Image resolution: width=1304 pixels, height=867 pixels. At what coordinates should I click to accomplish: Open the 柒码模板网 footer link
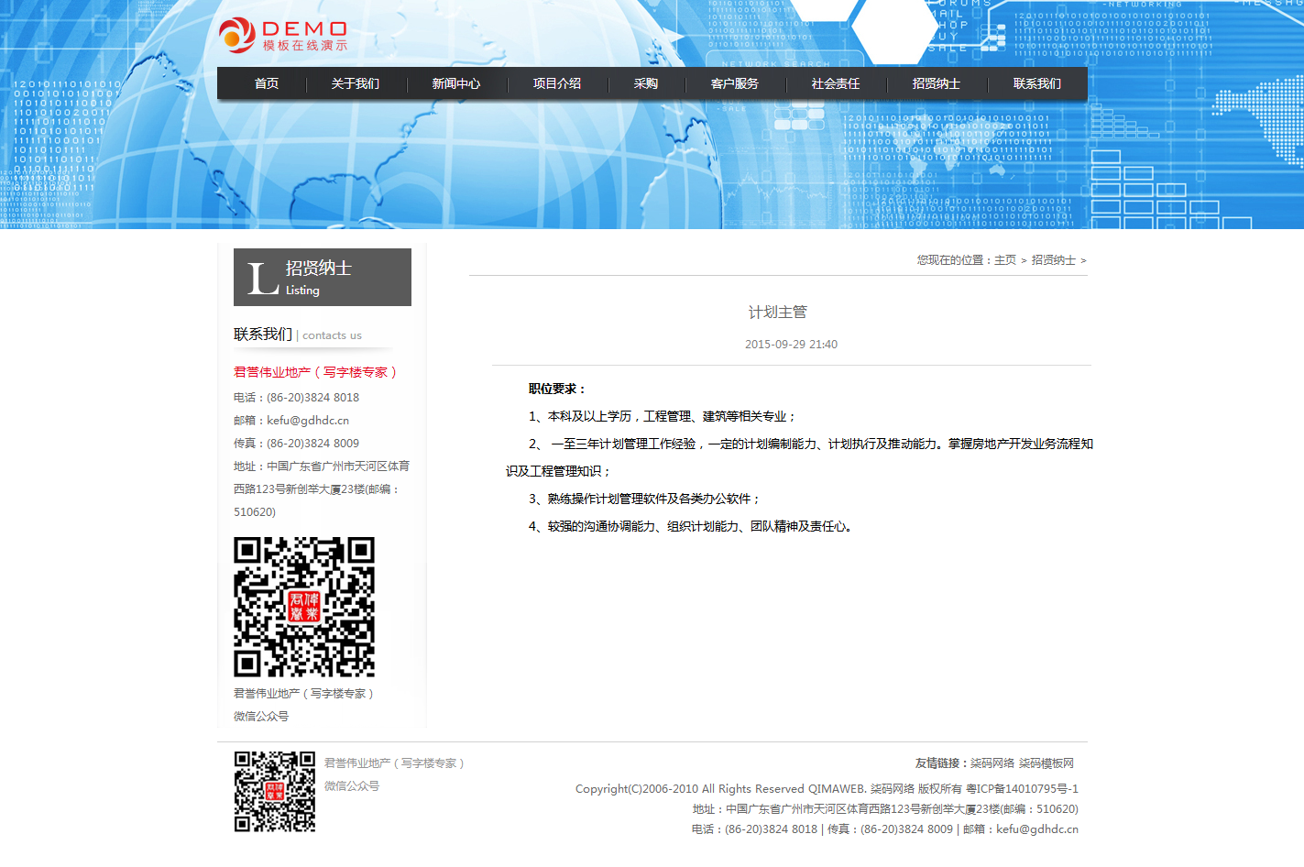(x=1046, y=763)
